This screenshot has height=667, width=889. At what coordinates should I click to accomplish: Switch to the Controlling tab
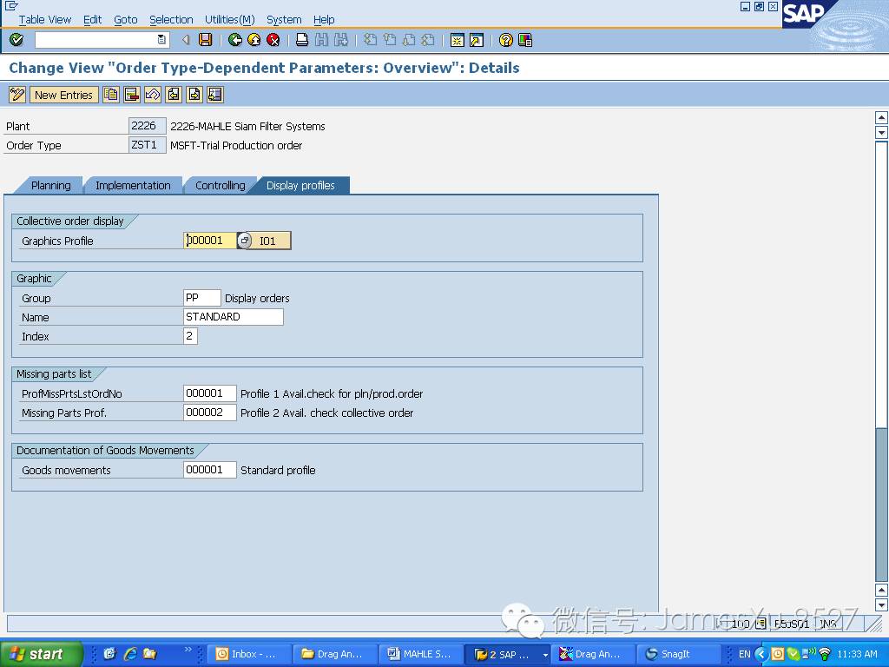(x=220, y=186)
